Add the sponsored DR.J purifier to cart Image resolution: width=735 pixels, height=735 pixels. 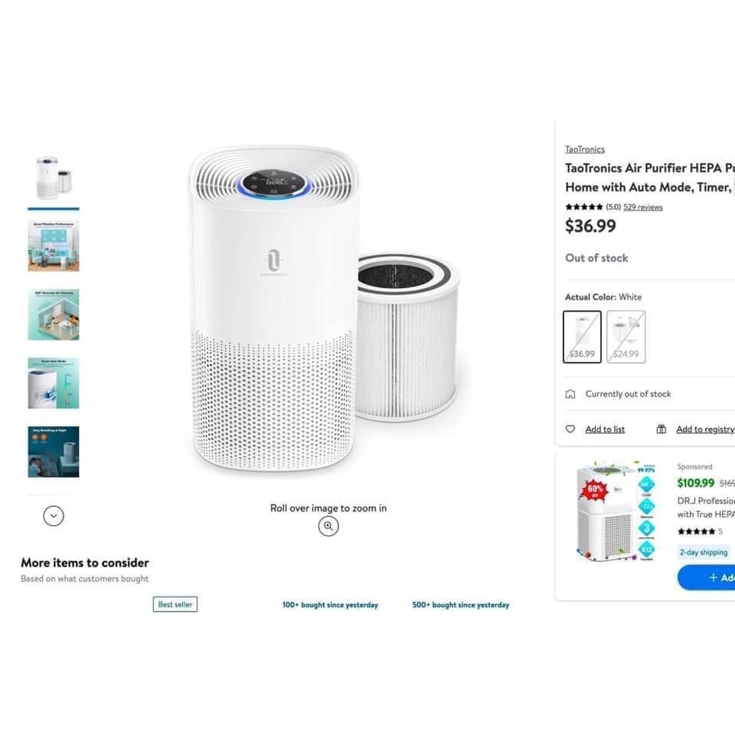[x=706, y=577]
